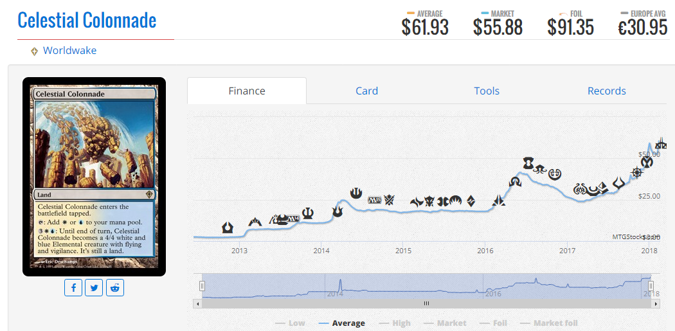Viewport: 675px width, 331px height.
Task: Show the High series in legend
Action: tap(395, 323)
